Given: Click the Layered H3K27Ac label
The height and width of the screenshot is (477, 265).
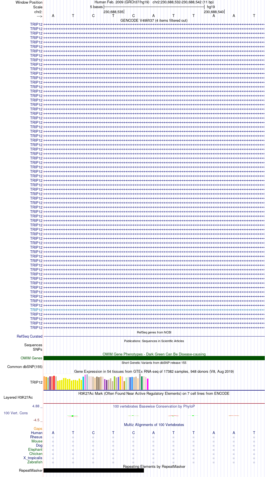Looking at the screenshot, I should pos(18,398).
